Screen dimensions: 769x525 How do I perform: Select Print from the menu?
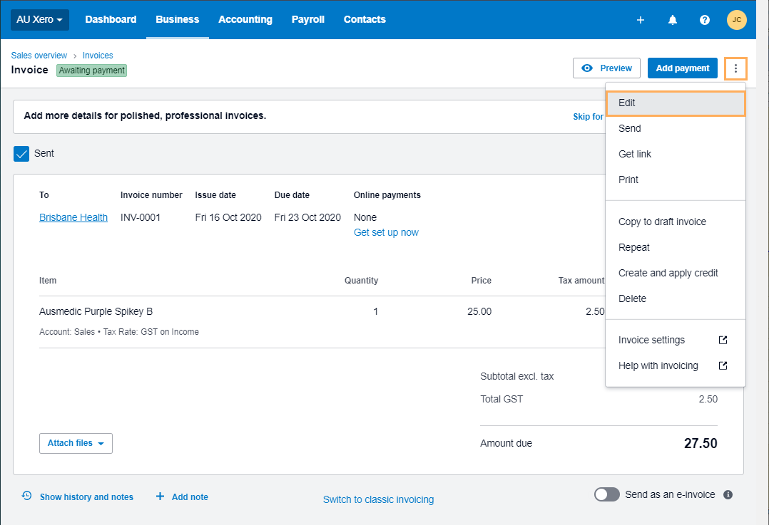click(676, 180)
